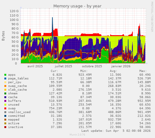155x138 pixels.
Task: Select the 'cache' legend label
Action: tap(13, 97)
